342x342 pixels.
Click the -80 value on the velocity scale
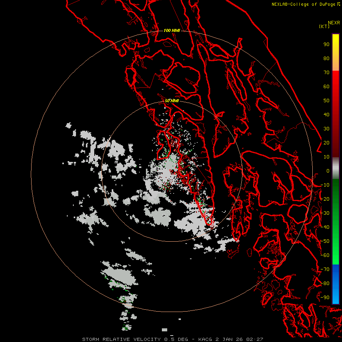(x=325, y=283)
